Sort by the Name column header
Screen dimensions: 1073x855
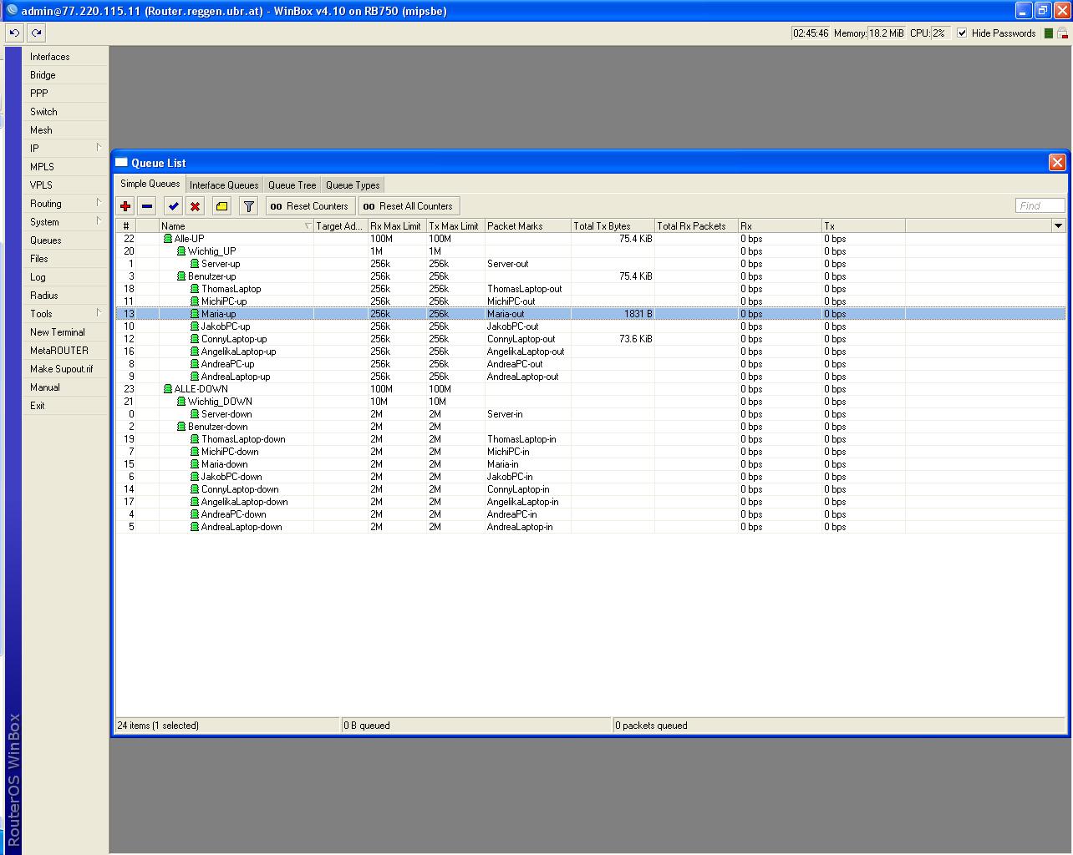pos(234,225)
